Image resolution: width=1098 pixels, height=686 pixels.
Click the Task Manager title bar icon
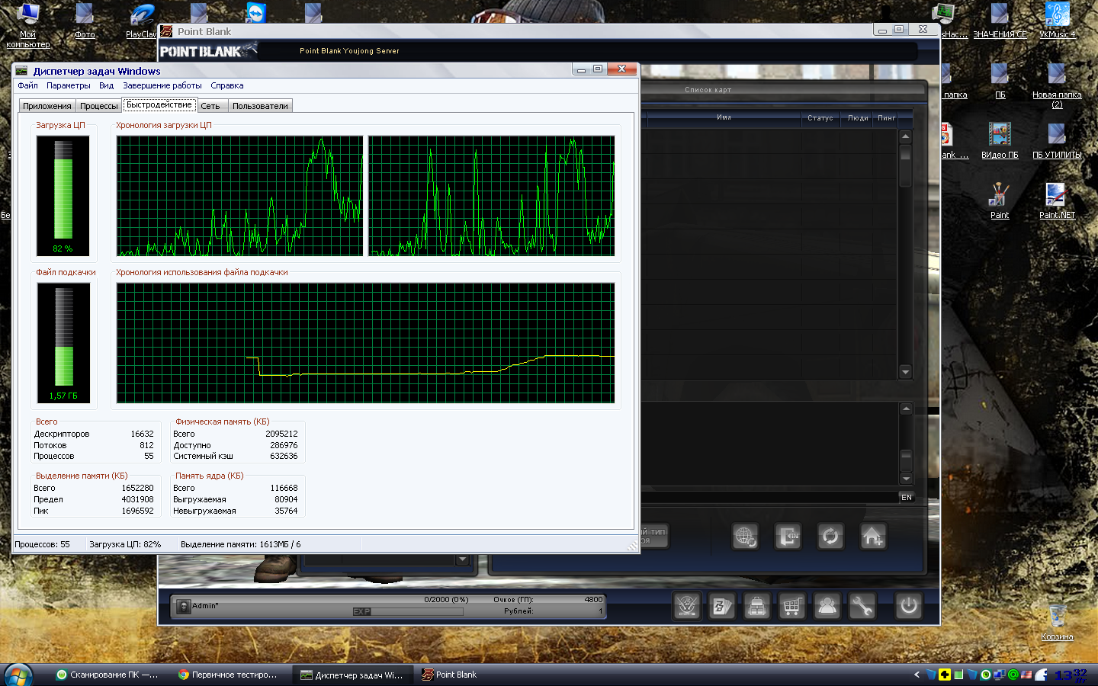[x=21, y=71]
